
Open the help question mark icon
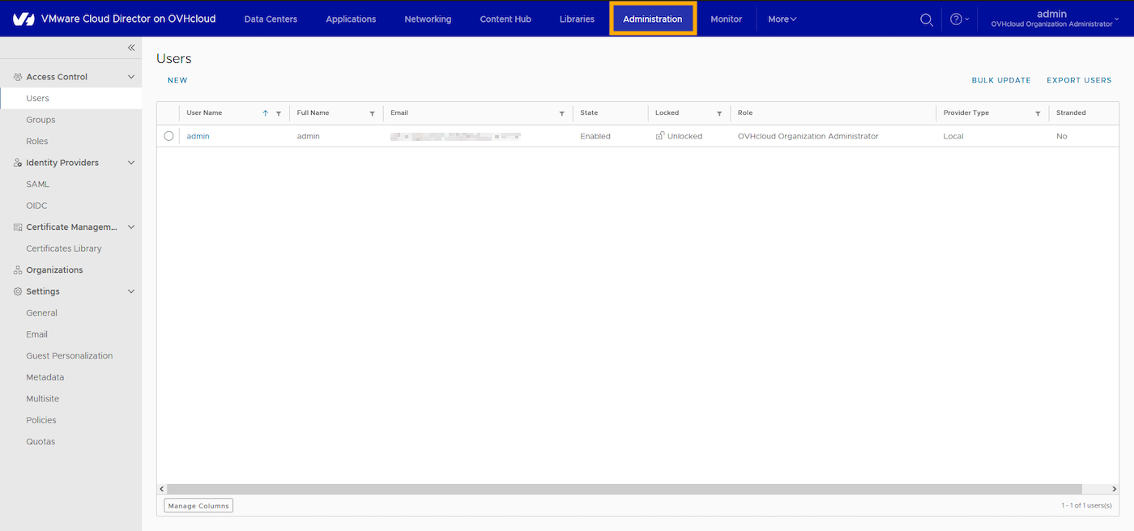click(x=956, y=19)
